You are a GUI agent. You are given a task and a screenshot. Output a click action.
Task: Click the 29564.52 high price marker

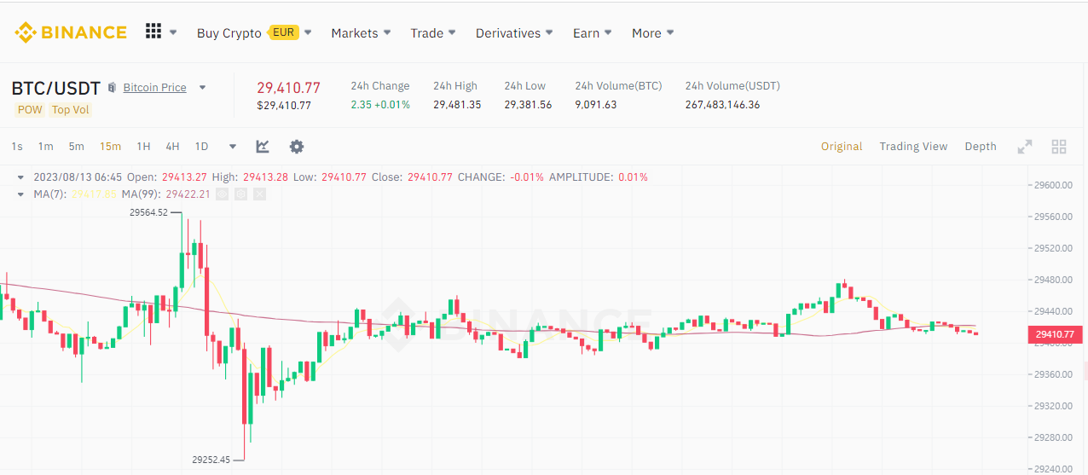pyautogui.click(x=148, y=213)
